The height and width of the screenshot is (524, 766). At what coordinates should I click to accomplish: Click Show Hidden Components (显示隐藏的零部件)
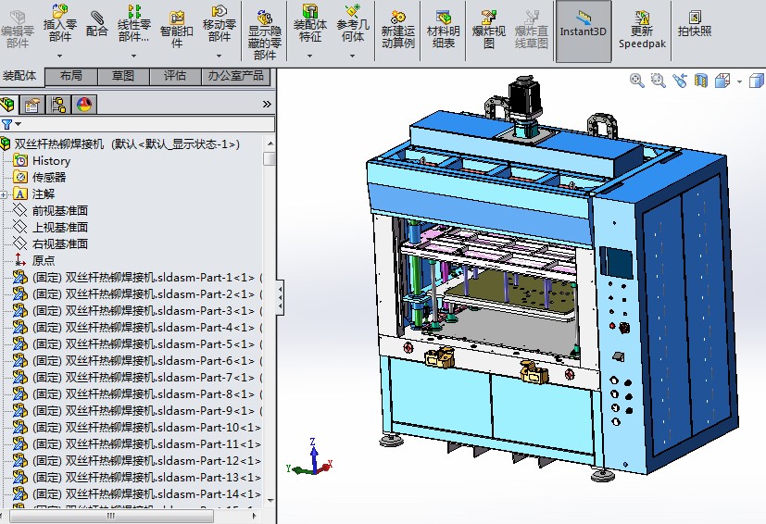point(264,34)
